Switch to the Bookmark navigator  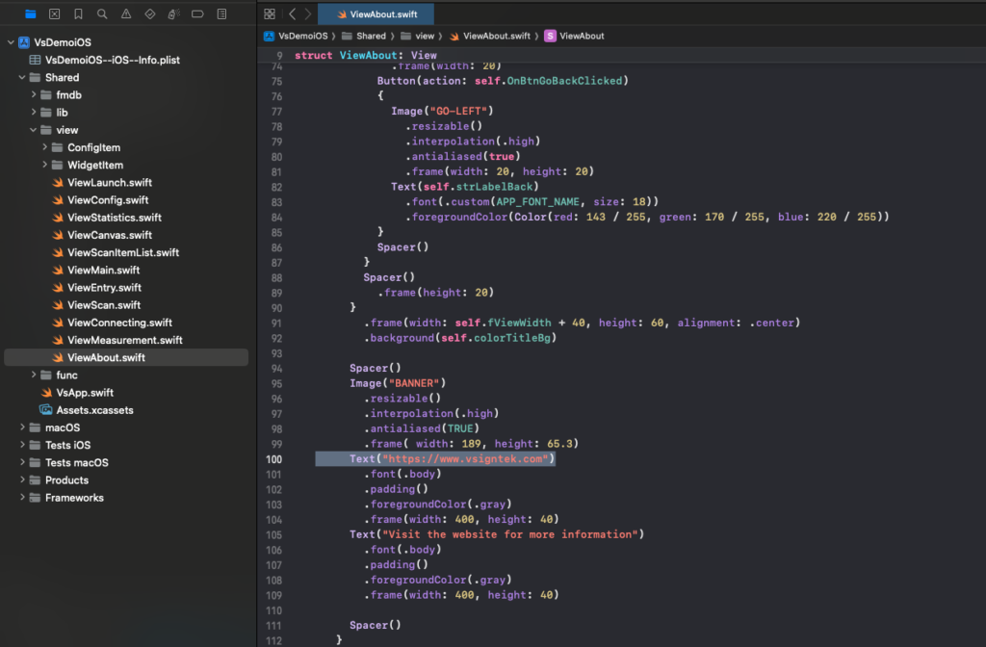[x=78, y=14]
